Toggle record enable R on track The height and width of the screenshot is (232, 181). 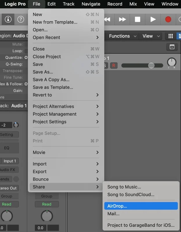click(x=114, y=66)
